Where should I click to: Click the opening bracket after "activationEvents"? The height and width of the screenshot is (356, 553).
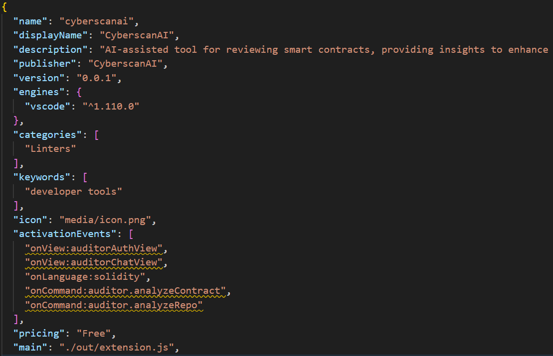coord(131,234)
